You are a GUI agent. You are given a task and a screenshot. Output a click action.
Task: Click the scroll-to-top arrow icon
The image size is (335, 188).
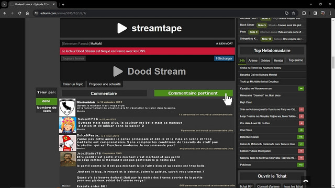306,181
